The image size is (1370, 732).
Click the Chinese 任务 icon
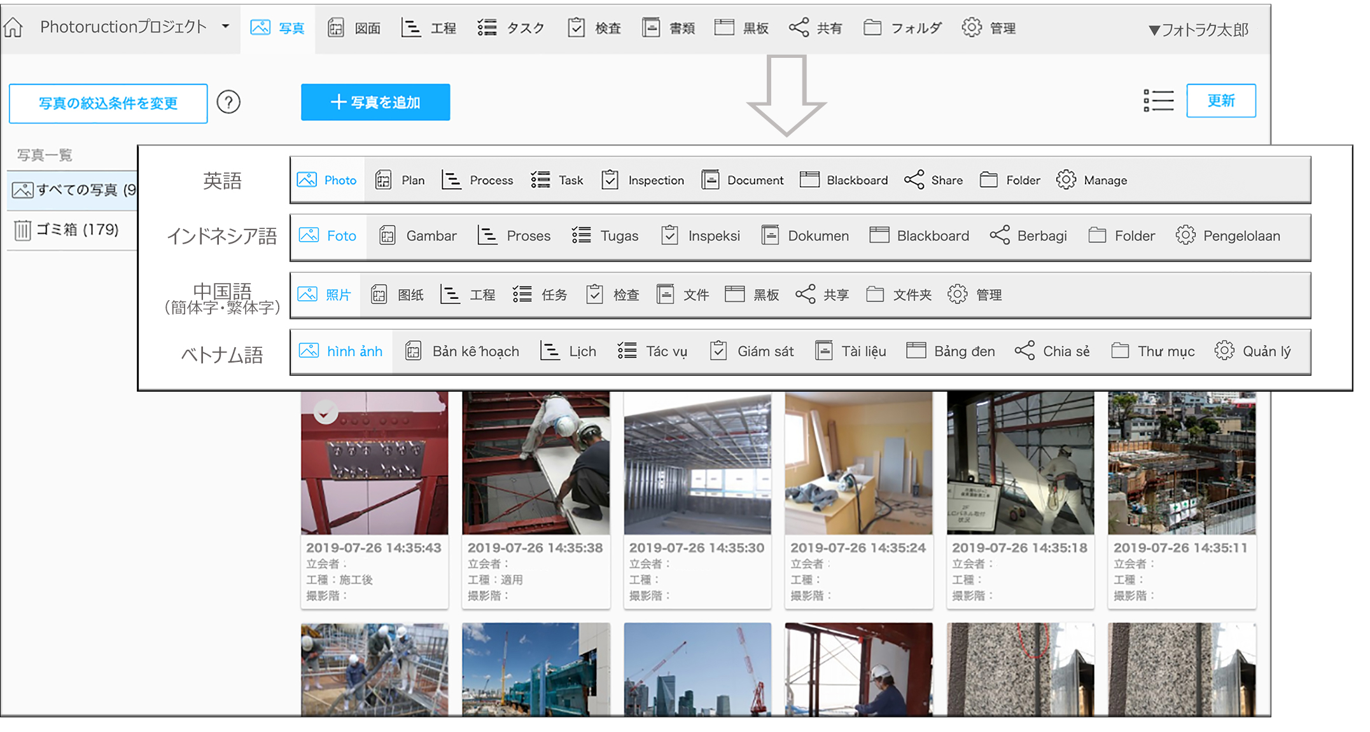[x=522, y=294]
